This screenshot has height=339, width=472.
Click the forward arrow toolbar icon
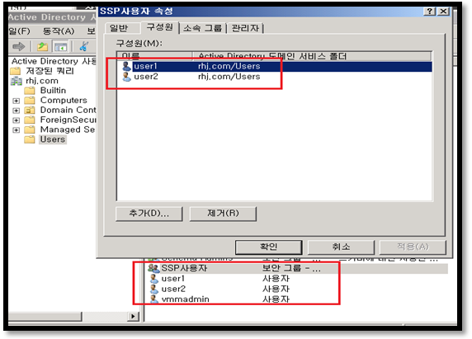18,47
